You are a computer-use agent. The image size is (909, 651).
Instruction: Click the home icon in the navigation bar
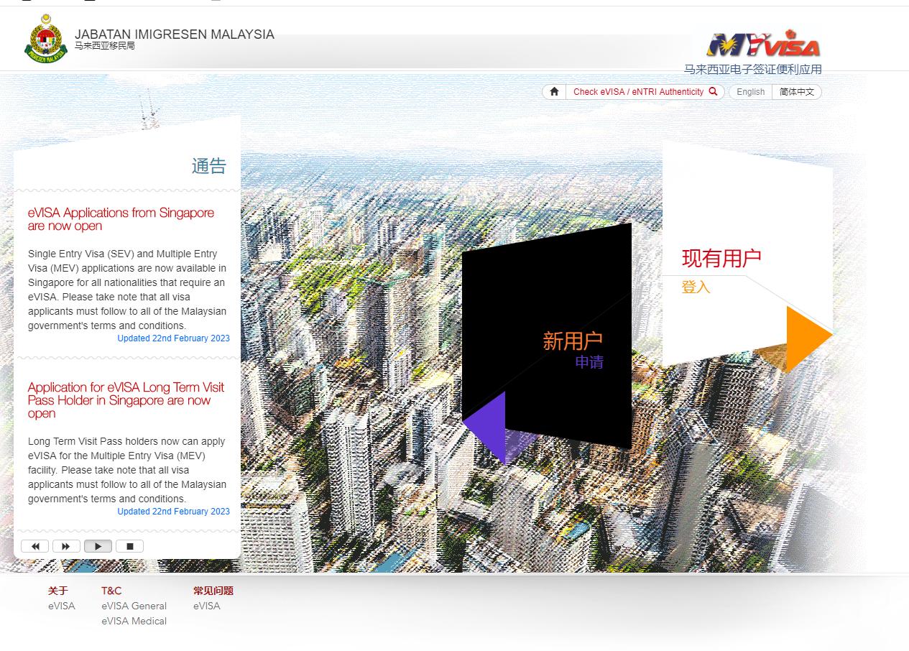pos(553,91)
